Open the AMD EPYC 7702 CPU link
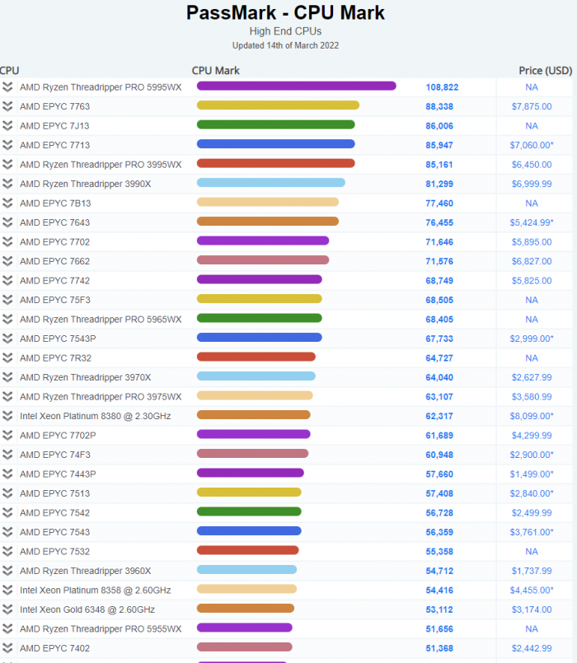 pyautogui.click(x=54, y=241)
